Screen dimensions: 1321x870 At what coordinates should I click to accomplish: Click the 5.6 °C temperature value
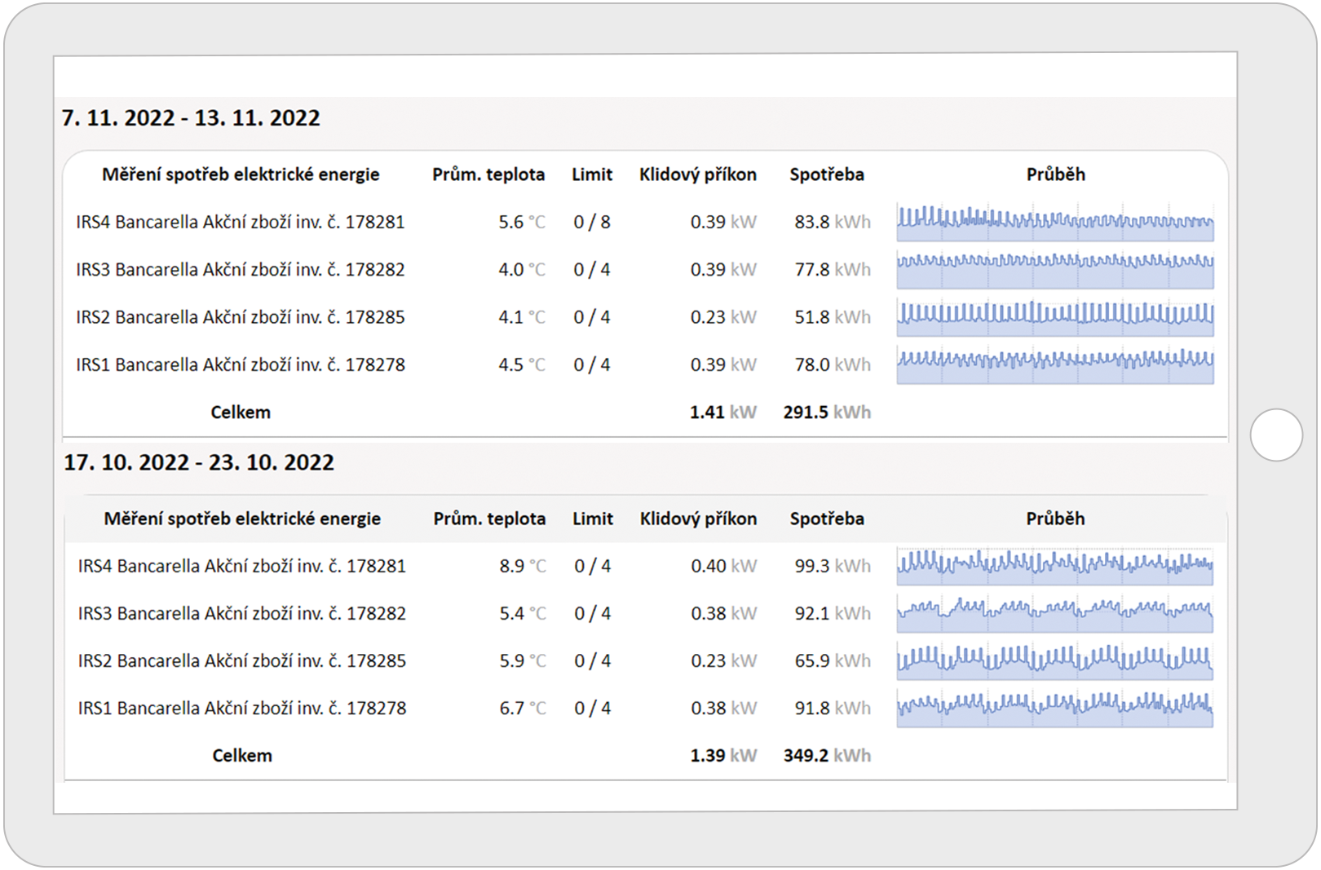tap(522, 222)
